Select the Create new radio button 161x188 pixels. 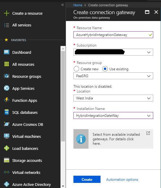point(76,69)
